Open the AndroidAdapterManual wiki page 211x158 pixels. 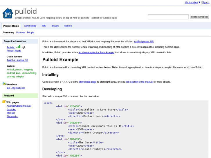[19, 106]
